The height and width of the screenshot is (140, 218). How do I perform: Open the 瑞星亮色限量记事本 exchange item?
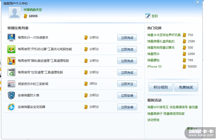[x=161, y=47]
